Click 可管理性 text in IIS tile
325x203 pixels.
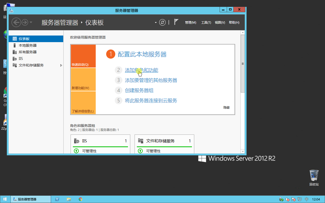pos(89,151)
